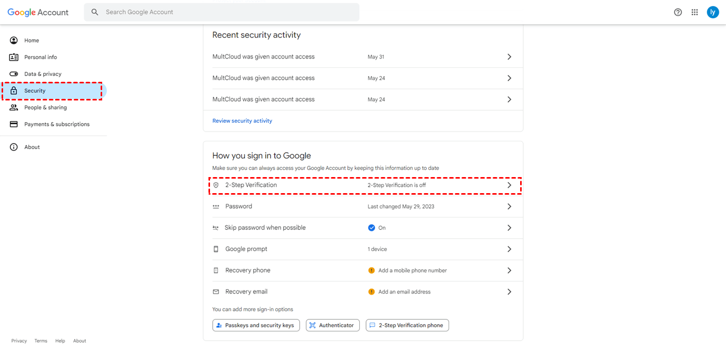Go to Personal info in sidebar

click(40, 57)
